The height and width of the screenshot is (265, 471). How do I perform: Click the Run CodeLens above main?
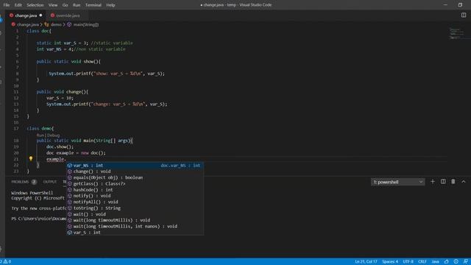tap(40, 135)
